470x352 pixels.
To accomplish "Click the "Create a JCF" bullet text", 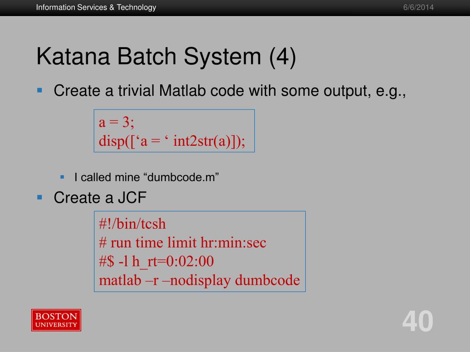I will tap(100, 198).
